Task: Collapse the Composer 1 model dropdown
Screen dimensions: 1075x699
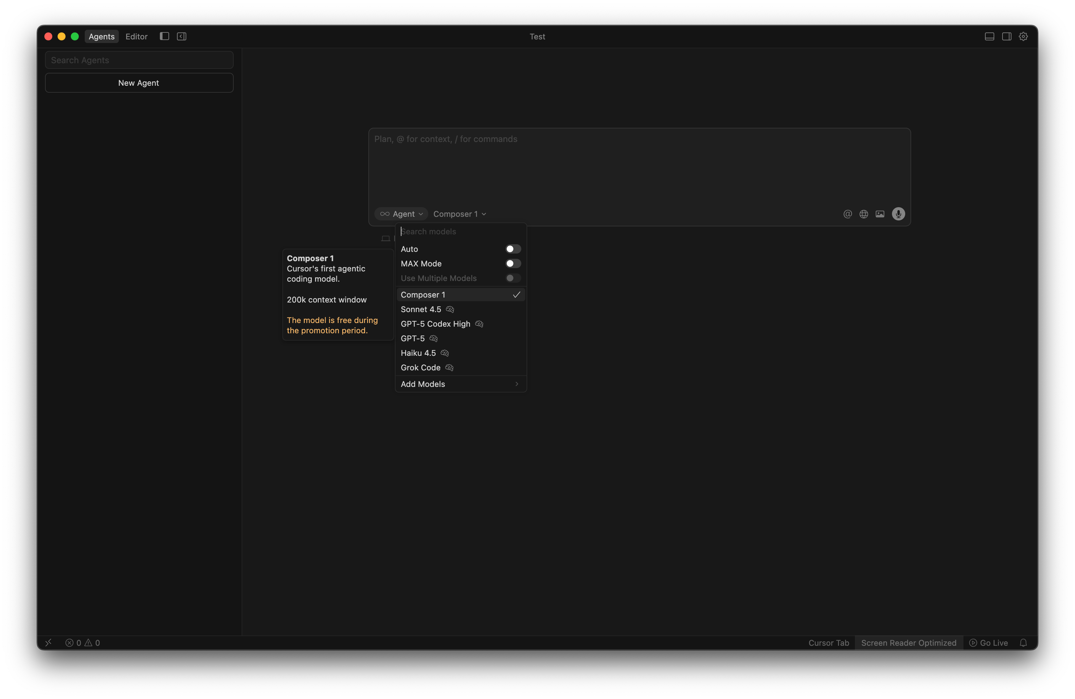Action: click(459, 214)
